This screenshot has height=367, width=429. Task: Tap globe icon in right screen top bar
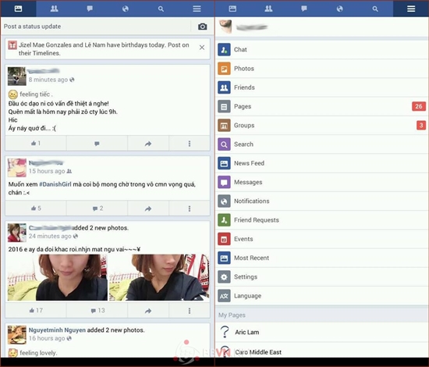[x=339, y=9]
